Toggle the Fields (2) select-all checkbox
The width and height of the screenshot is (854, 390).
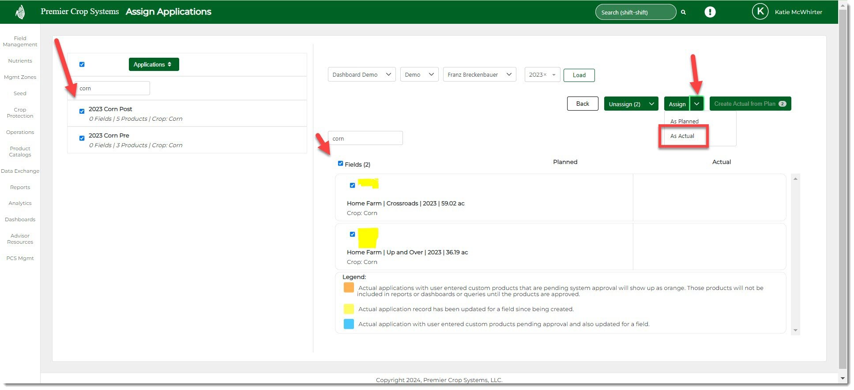coord(340,163)
